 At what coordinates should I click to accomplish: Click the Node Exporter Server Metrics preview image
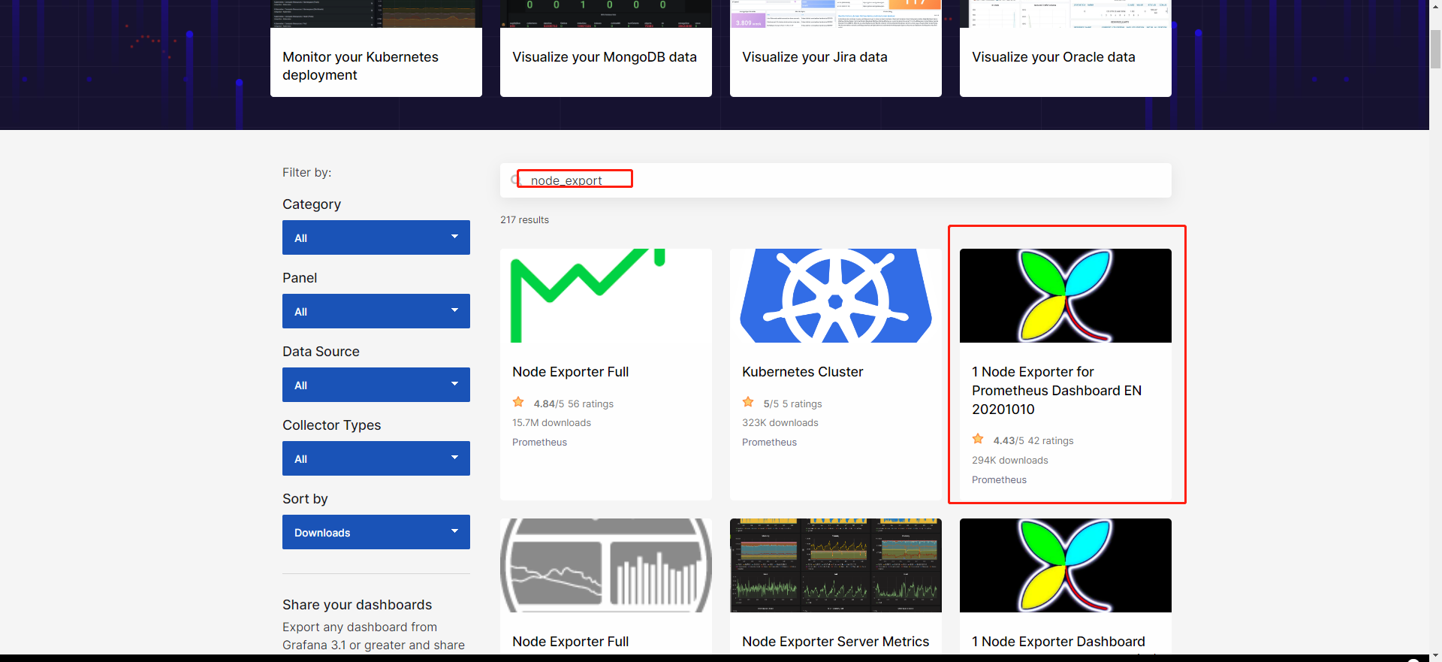(x=835, y=565)
